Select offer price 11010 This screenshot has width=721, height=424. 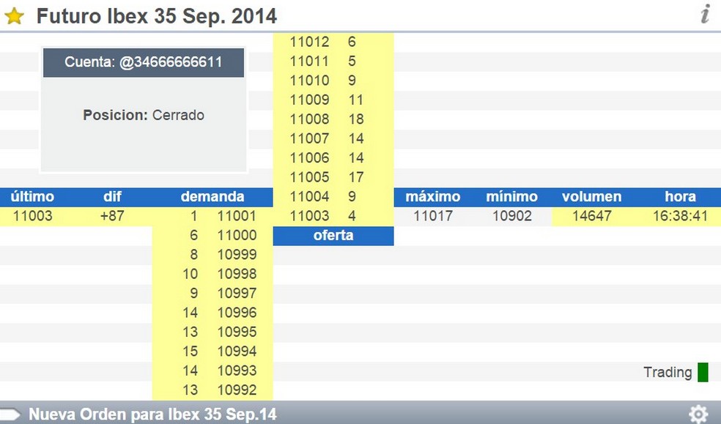click(309, 81)
